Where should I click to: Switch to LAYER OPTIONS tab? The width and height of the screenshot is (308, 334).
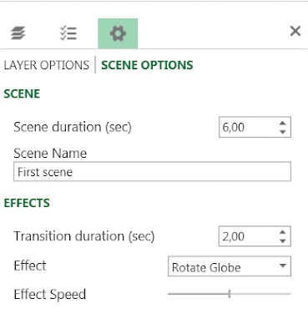[47, 65]
